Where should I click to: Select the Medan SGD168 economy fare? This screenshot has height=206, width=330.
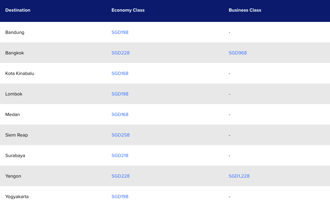[120, 115]
